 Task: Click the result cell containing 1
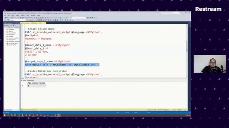click(36, 86)
